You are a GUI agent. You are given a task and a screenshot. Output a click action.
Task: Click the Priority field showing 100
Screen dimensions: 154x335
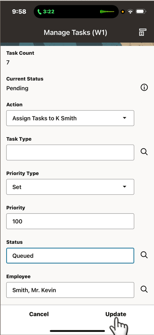(x=70, y=221)
